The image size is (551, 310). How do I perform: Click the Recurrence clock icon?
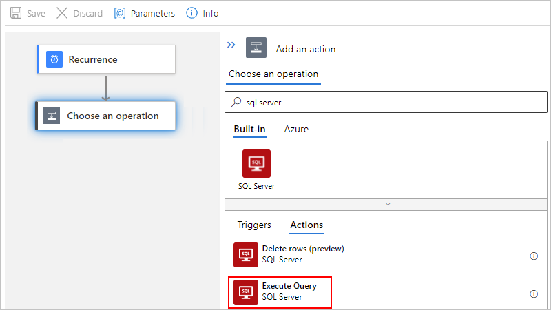(54, 59)
